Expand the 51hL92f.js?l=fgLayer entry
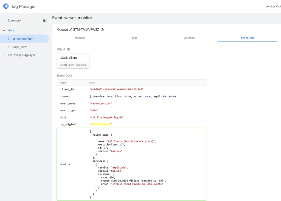Image resolution: width=281 pixels, height=201 pixels. [x=4, y=55]
